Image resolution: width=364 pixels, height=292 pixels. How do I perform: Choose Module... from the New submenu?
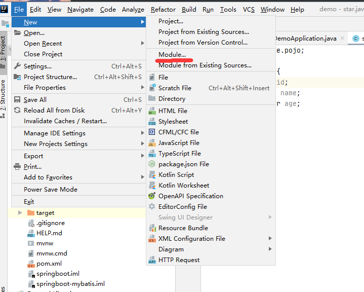pyautogui.click(x=172, y=55)
